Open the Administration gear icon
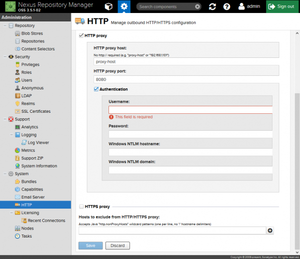The height and width of the screenshot is (259, 300). 124,6
